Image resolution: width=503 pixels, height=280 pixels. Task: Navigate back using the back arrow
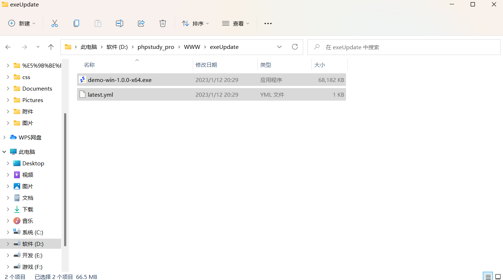pos(8,47)
